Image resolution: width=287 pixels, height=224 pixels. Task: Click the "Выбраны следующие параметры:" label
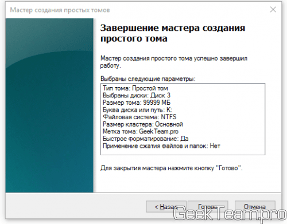148,78
